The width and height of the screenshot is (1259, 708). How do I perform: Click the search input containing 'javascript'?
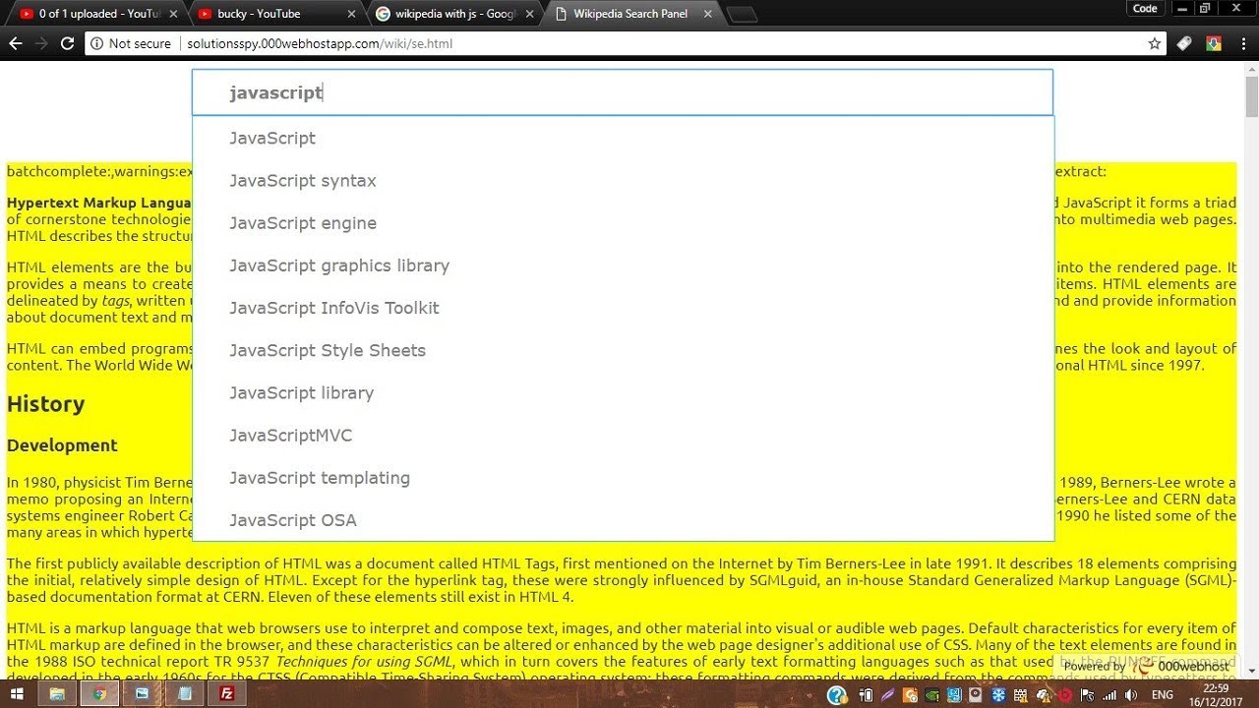[622, 92]
